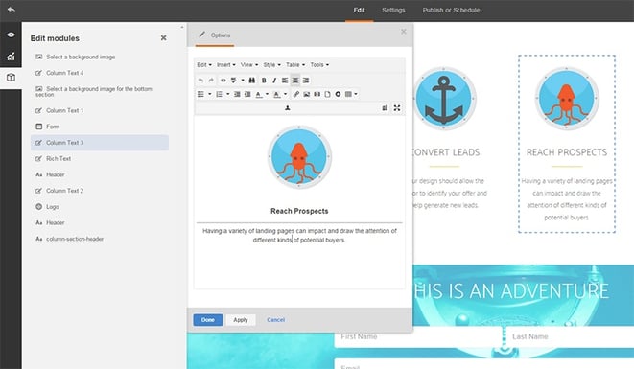The width and height of the screenshot is (634, 369).
Task: Expand bullet list style dropdown arrow
Action: click(209, 94)
